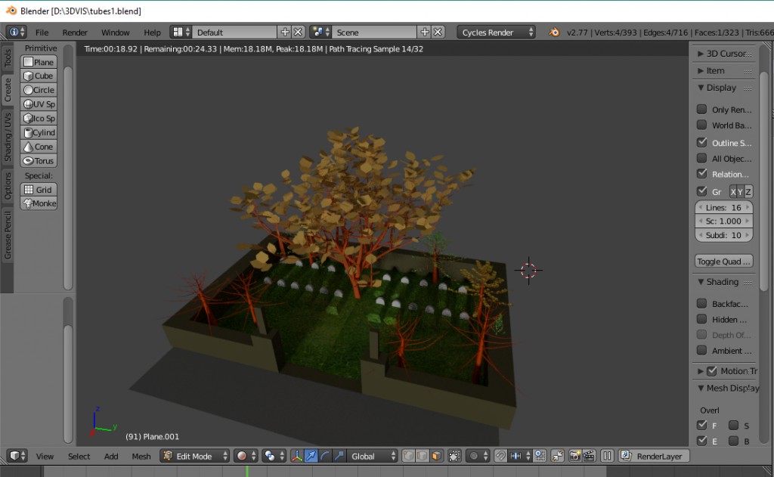Screen dimensions: 774x477
Task: Toggle the World Background checkbox
Action: click(x=701, y=125)
